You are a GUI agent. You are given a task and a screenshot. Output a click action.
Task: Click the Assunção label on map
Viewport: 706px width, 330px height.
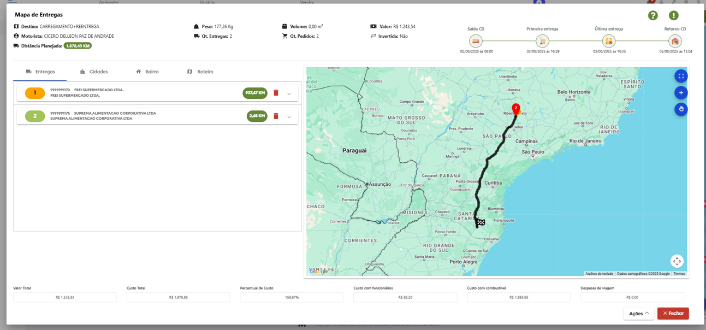pos(380,185)
